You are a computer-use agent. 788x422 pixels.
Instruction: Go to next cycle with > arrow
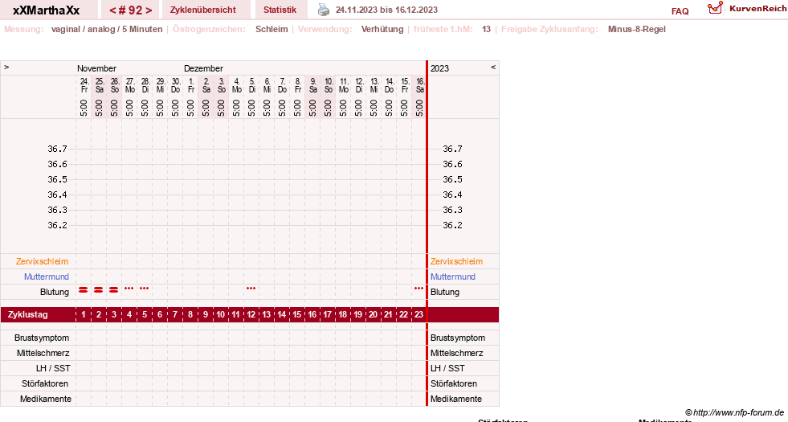(x=149, y=10)
